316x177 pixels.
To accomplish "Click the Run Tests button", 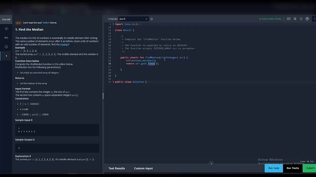I will [x=293, y=168].
